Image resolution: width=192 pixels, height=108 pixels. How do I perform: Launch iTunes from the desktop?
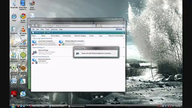coord(23,95)
